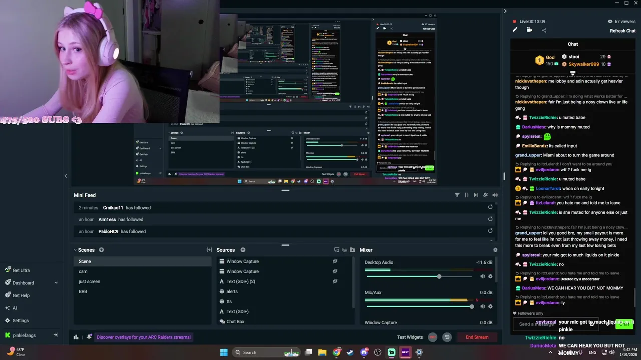Collapse the chat panel with top chevron
The image size is (641, 360).
[x=505, y=11]
